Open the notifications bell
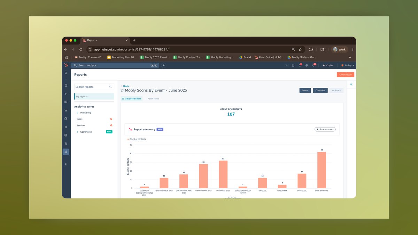The image size is (418, 235). 313,65
